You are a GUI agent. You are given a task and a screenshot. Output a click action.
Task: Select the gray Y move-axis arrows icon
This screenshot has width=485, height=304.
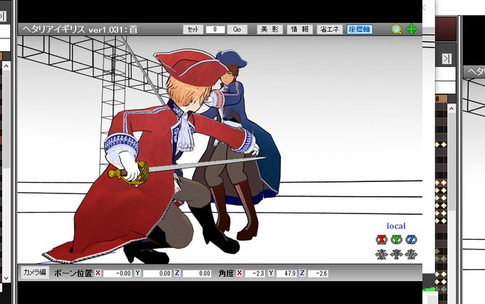[397, 255]
